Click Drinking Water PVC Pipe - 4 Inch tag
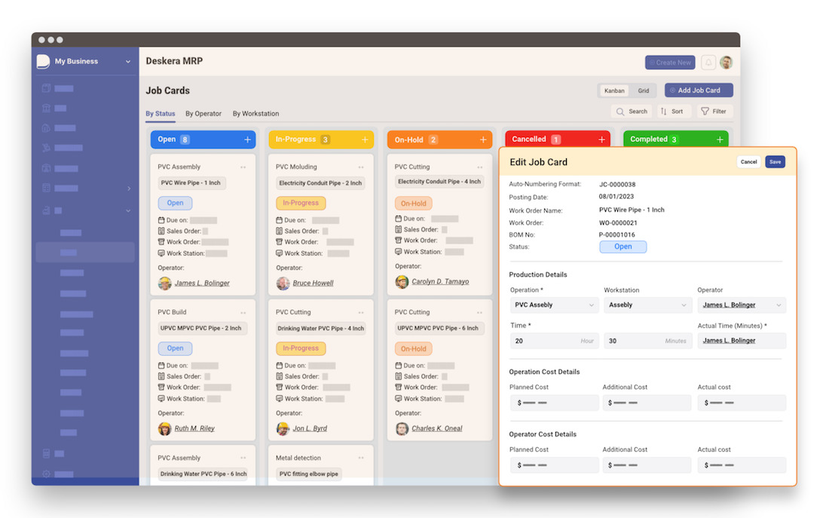 click(321, 329)
